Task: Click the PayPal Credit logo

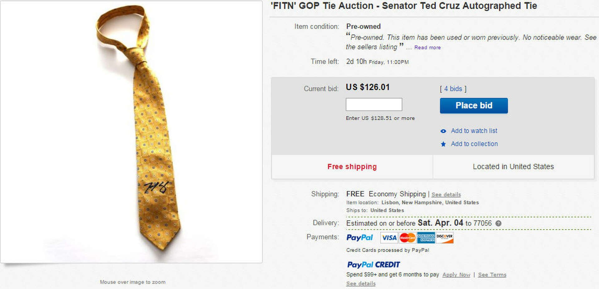Action: pos(373,265)
